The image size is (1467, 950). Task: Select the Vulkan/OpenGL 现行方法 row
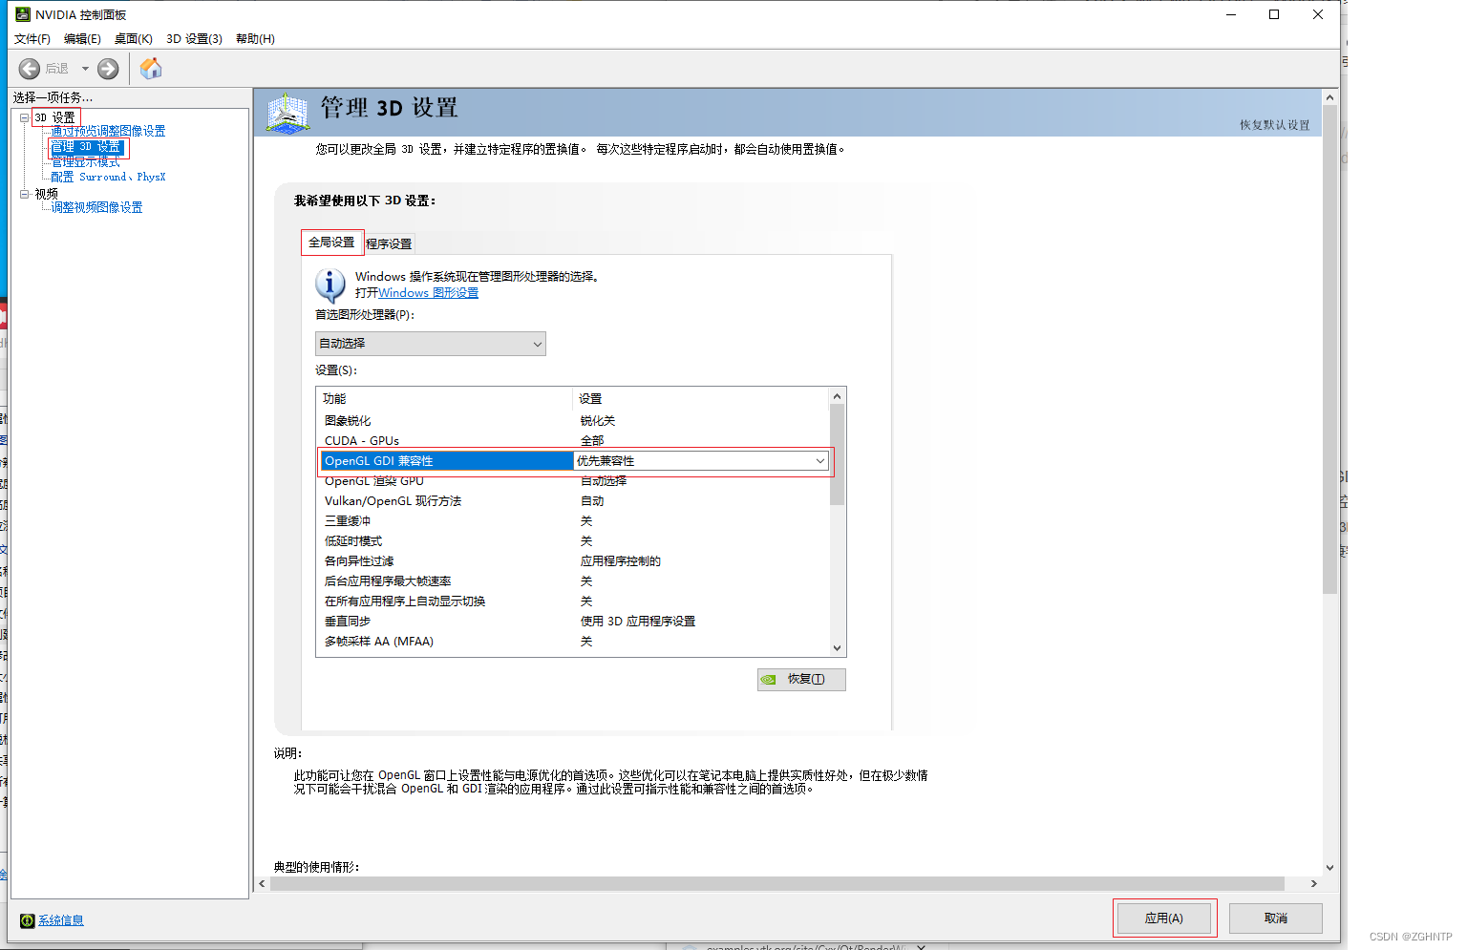click(x=572, y=501)
